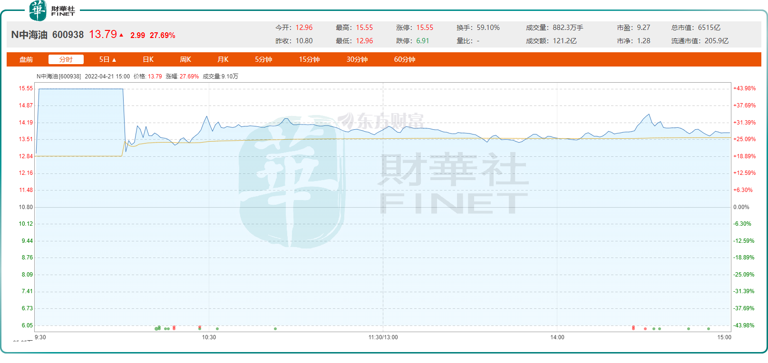Screen dimensions: 768x363
Task: Click the red up-arrow beside 13.79
Action: point(121,35)
